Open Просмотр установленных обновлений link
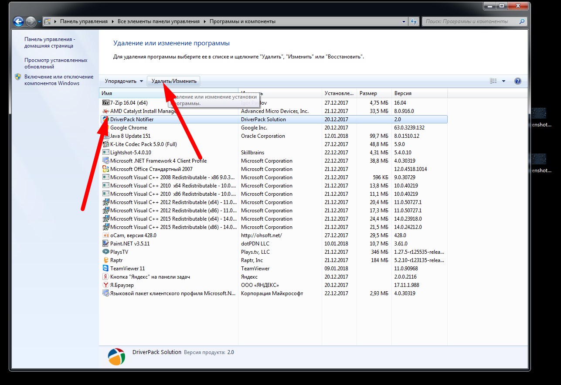561x385 pixels. 56,64
